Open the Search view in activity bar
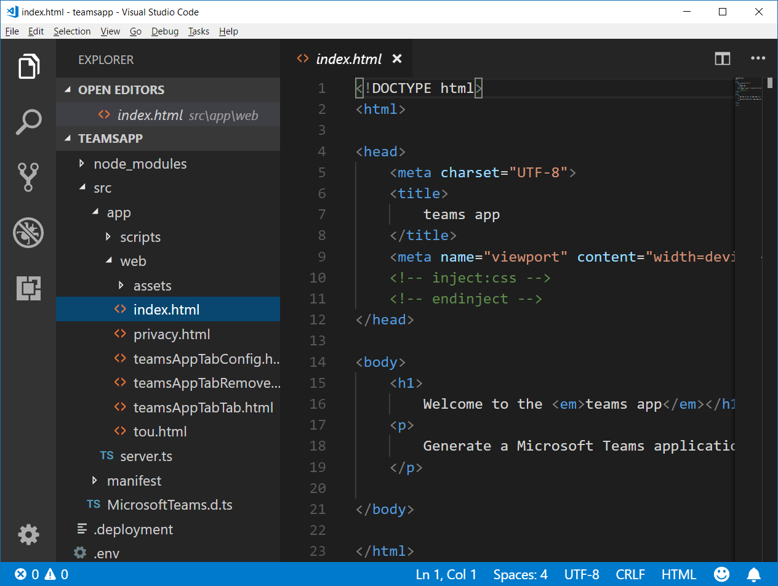The image size is (778, 586). 28,122
